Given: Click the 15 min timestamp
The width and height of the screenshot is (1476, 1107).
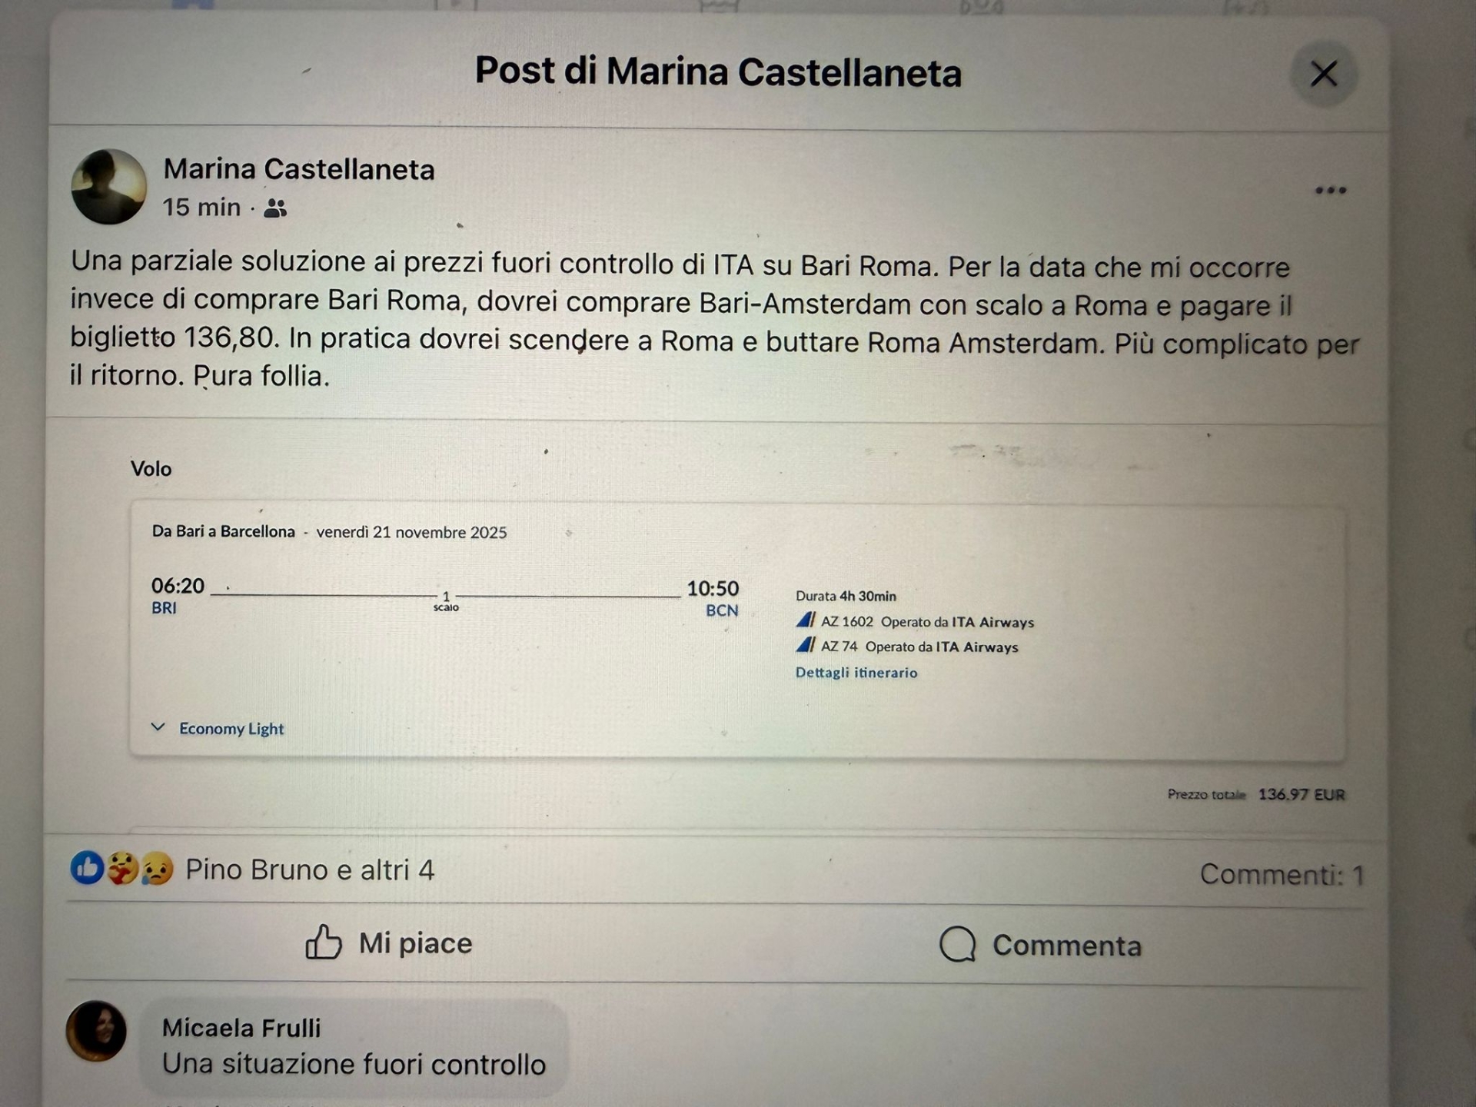Looking at the screenshot, I should point(201,208).
